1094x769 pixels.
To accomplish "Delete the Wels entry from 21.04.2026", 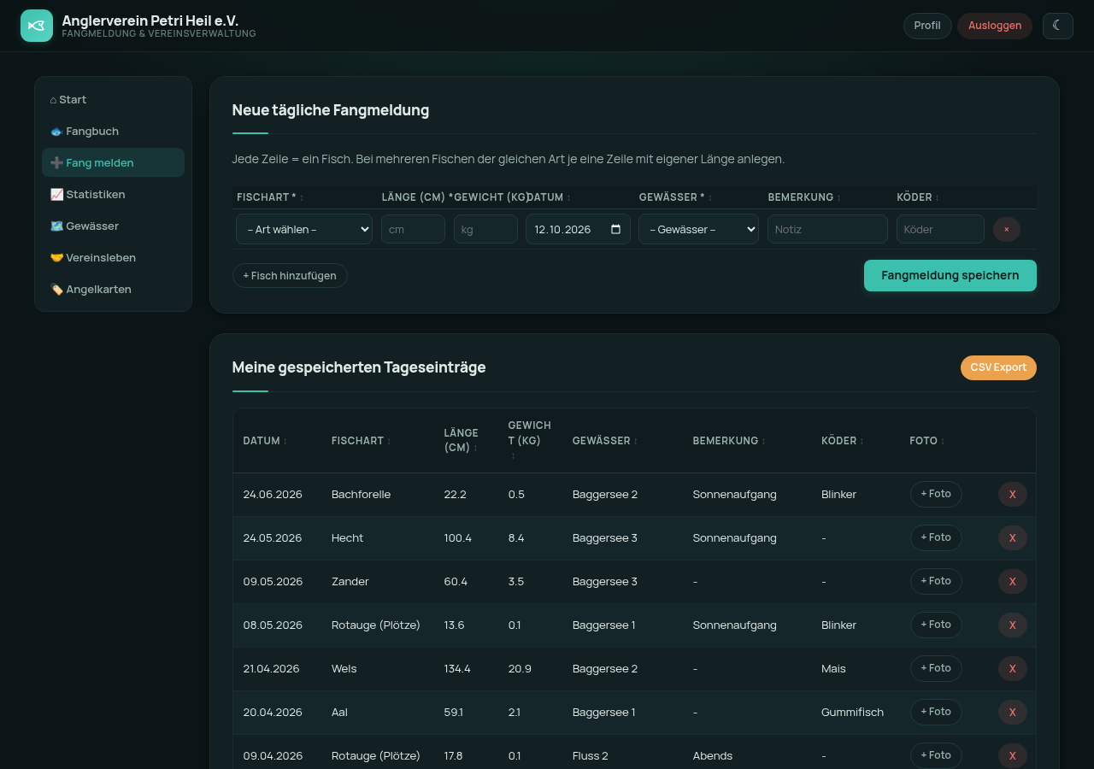I will [x=1013, y=668].
